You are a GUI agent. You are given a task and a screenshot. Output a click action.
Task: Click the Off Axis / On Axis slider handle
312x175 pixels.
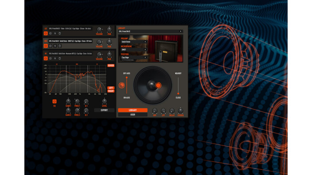[127, 78]
